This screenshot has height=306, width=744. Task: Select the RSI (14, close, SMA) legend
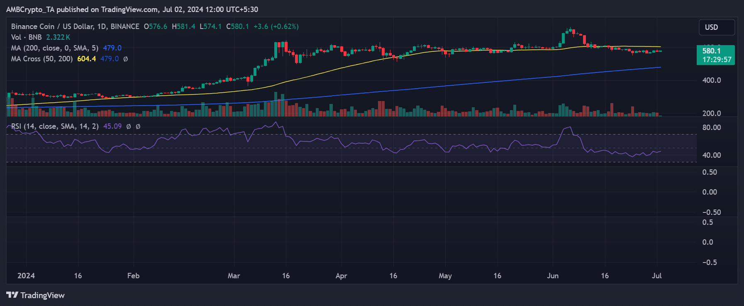click(x=55, y=126)
